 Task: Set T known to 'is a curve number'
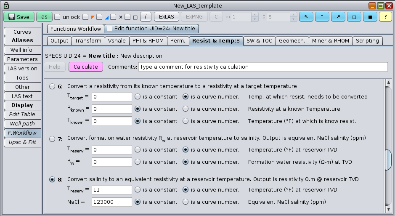pyautogui.click(x=186, y=121)
